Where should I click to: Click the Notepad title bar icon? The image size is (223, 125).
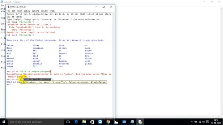(2, 2)
